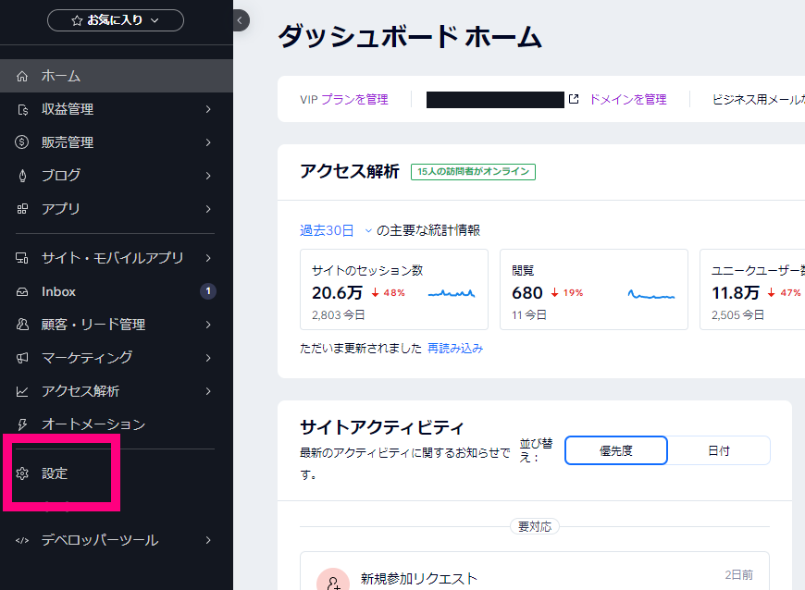Open オートメーション menu item

(117, 424)
